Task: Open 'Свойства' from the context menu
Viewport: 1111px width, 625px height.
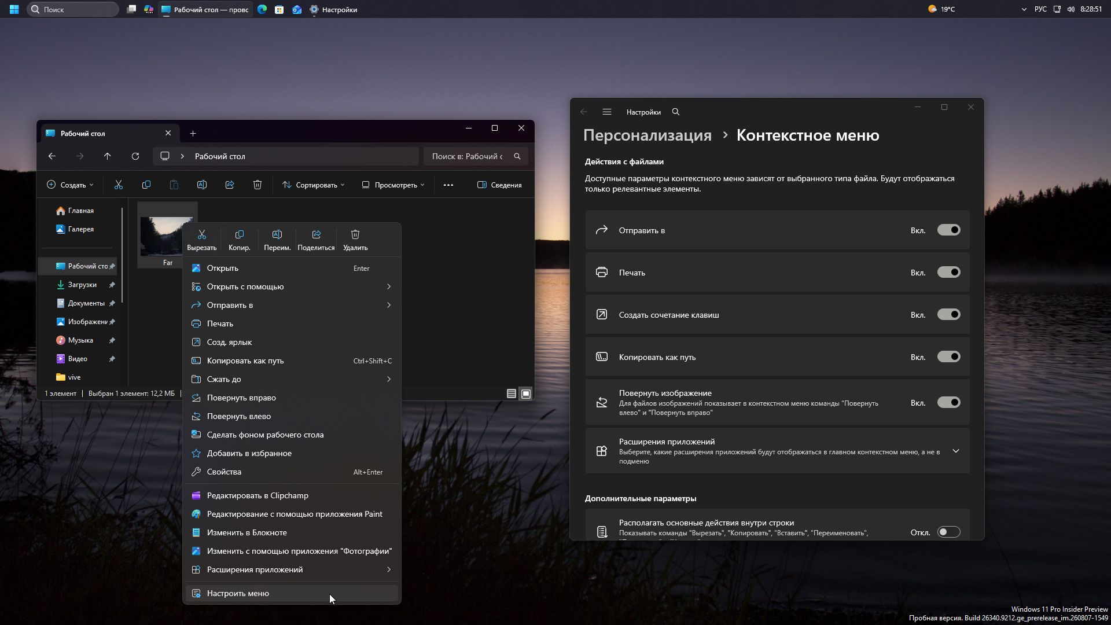Action: (292, 472)
